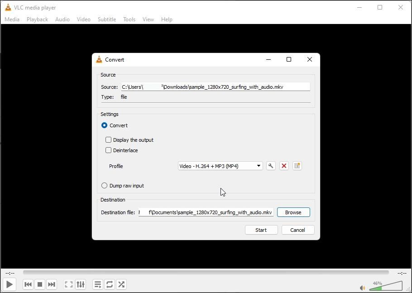Mute audio via the speaker icon
This screenshot has width=412, height=293.
click(x=362, y=288)
